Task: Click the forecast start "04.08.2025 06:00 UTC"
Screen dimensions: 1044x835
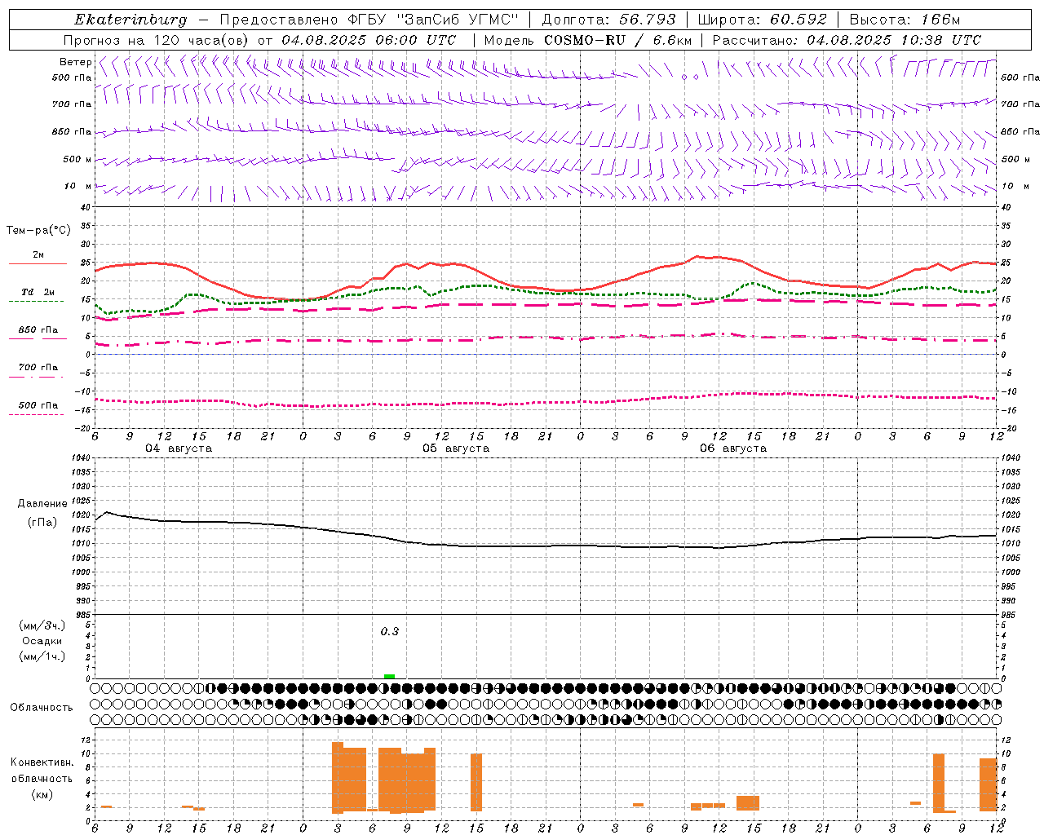Action: (x=369, y=40)
